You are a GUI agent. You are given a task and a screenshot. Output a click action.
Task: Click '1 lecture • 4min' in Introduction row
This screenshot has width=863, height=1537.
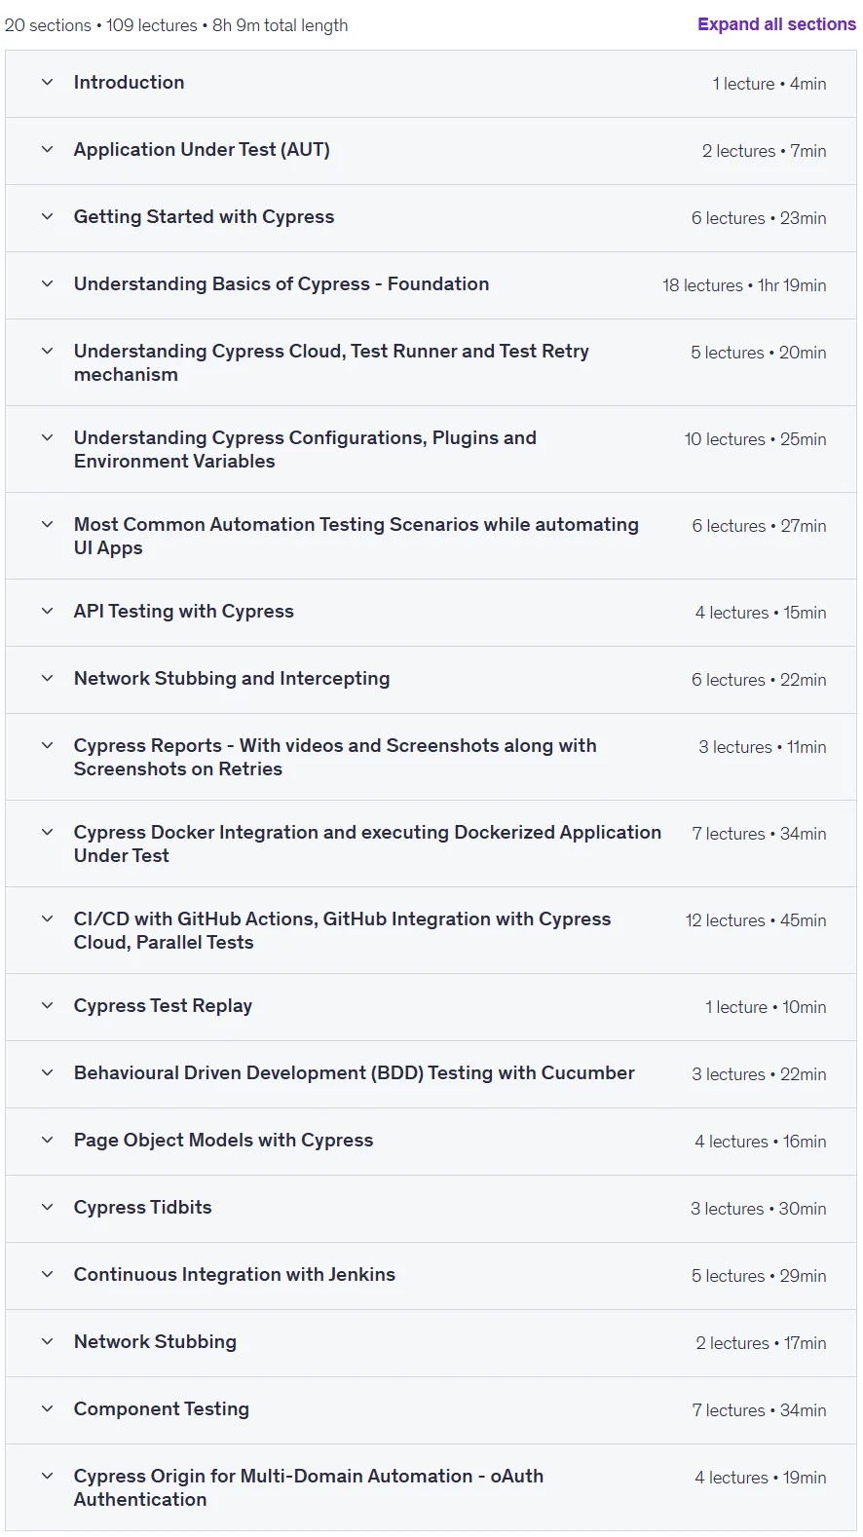tap(769, 84)
